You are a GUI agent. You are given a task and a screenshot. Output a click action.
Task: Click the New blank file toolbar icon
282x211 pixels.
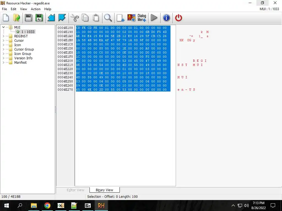tap(6, 18)
